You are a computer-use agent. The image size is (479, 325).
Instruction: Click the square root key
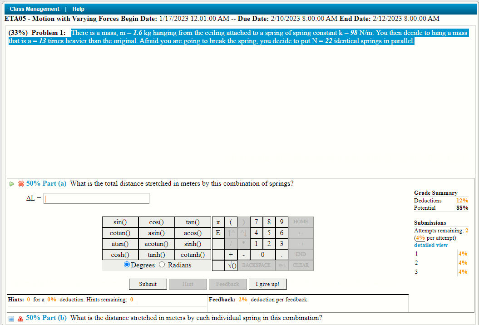232,266
